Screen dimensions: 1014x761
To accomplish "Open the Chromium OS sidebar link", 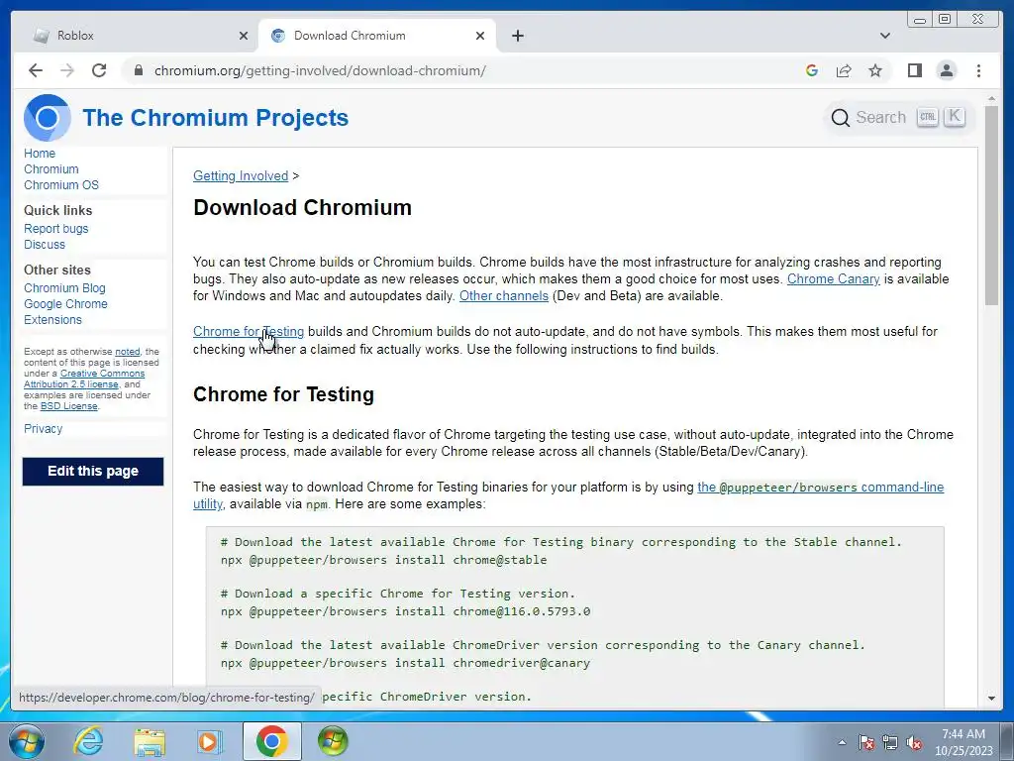I will (x=61, y=185).
